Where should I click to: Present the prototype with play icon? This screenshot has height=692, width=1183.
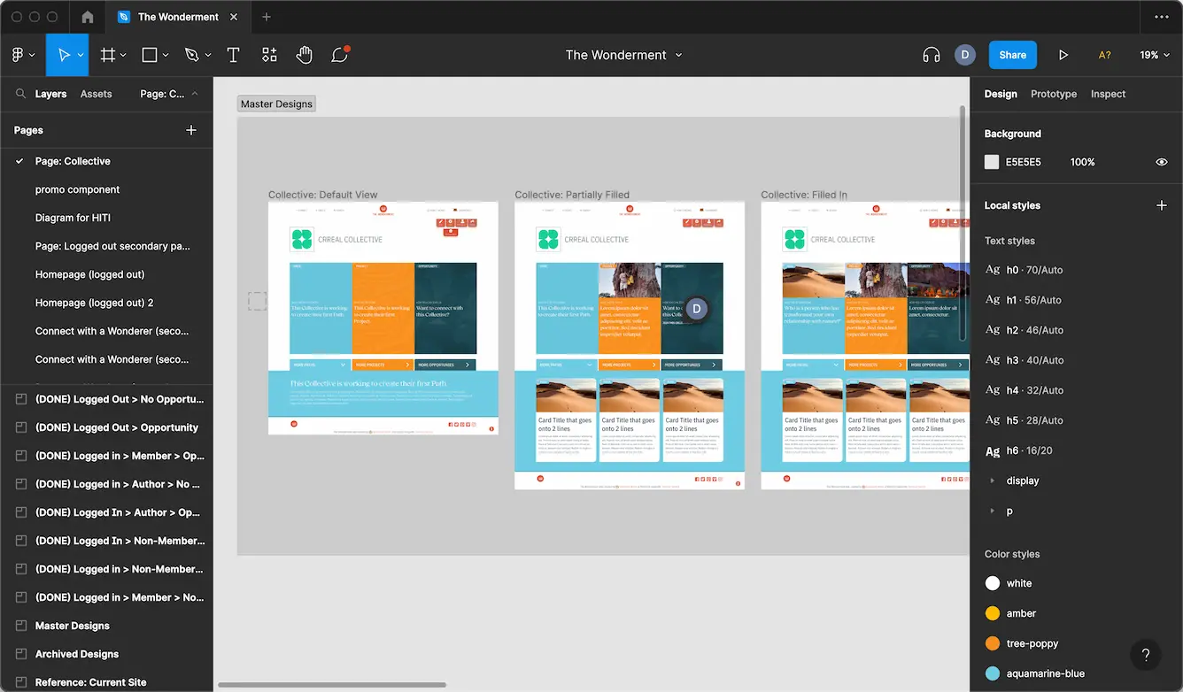pyautogui.click(x=1063, y=55)
